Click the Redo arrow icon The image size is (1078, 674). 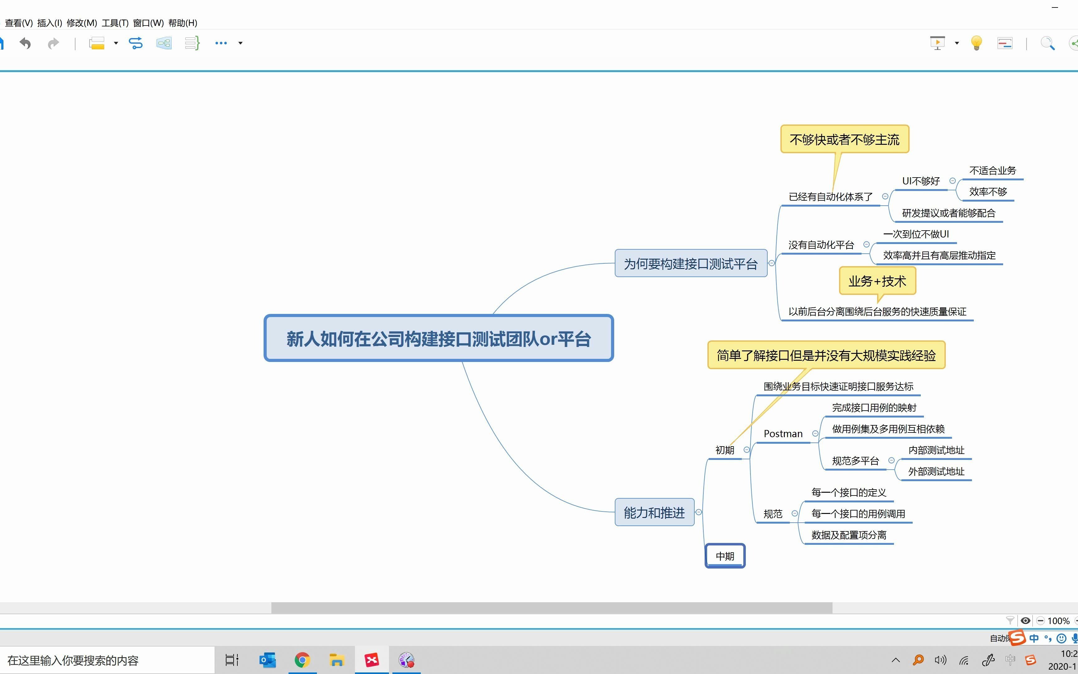tap(53, 43)
